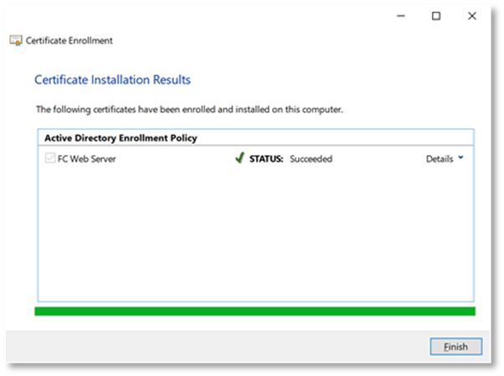Click the empty area in the certificate list
This screenshot has width=504, height=376.
point(255,234)
